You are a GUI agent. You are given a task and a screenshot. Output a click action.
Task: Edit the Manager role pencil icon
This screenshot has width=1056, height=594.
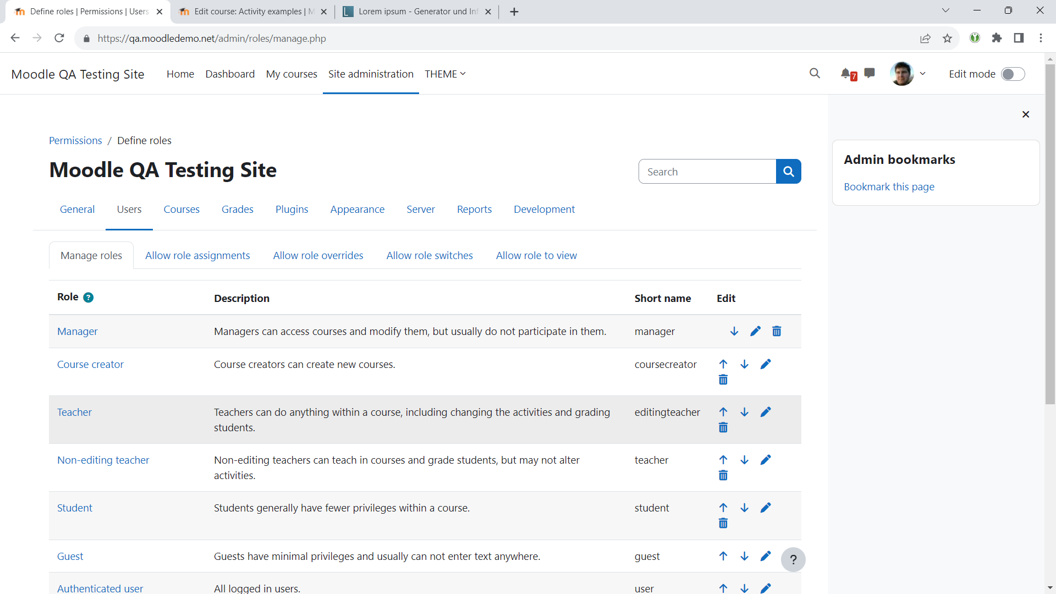(x=755, y=331)
